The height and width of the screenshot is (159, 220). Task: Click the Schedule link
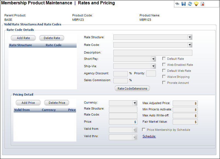149,136
